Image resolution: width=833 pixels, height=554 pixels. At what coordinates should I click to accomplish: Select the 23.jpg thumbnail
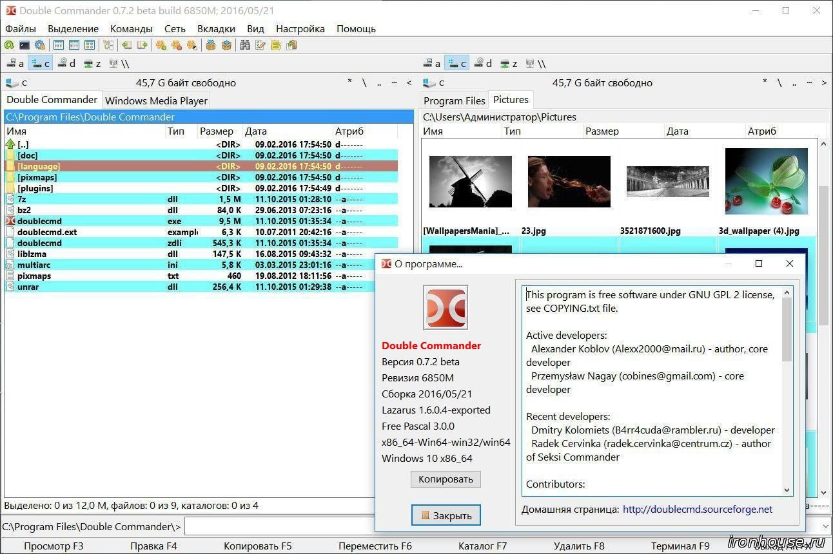click(x=569, y=181)
